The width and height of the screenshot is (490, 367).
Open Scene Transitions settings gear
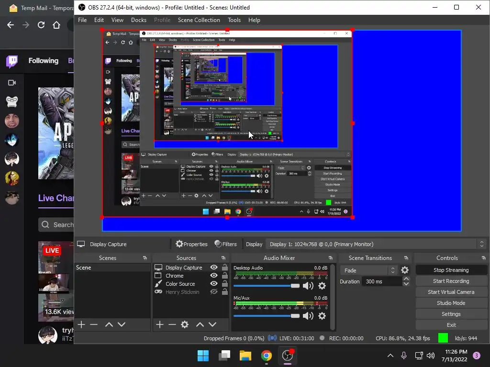405,270
